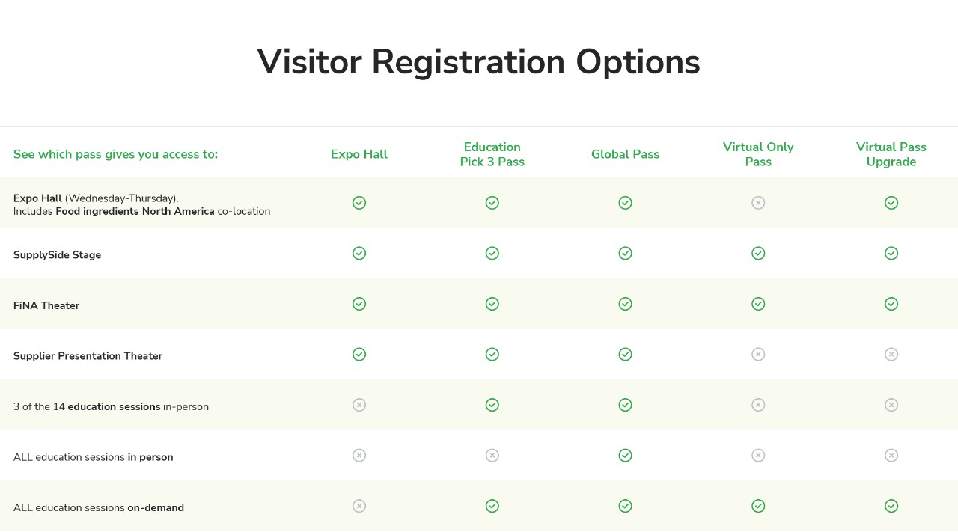Select the Virtual Only Pass header
Viewport: 958px width, 532px height.
[758, 154]
